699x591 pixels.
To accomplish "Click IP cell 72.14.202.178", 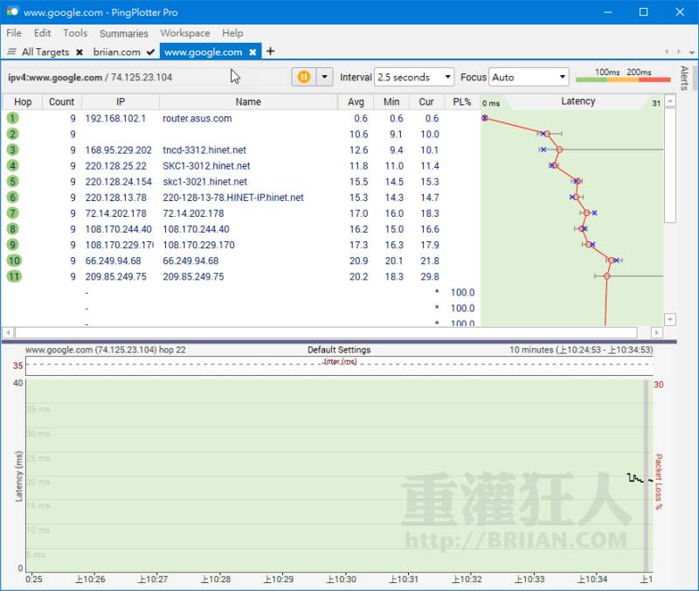I will coord(116,213).
